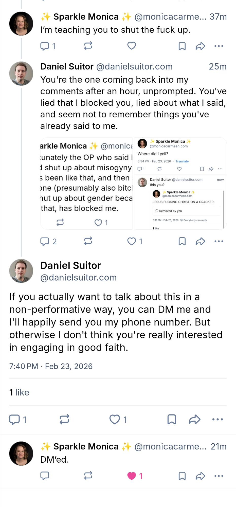Bookmark Daniel's 25m reply
Image resolution: width=236 pixels, height=507 pixels.
182,241
